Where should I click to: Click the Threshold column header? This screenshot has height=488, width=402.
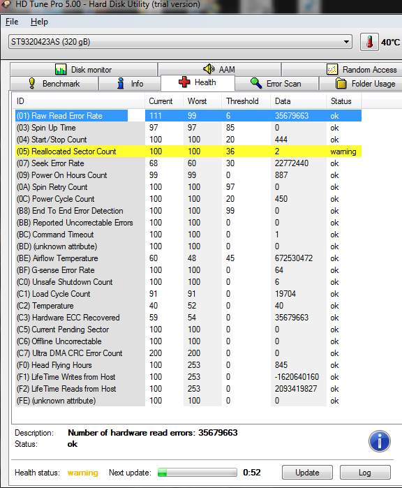point(242,101)
